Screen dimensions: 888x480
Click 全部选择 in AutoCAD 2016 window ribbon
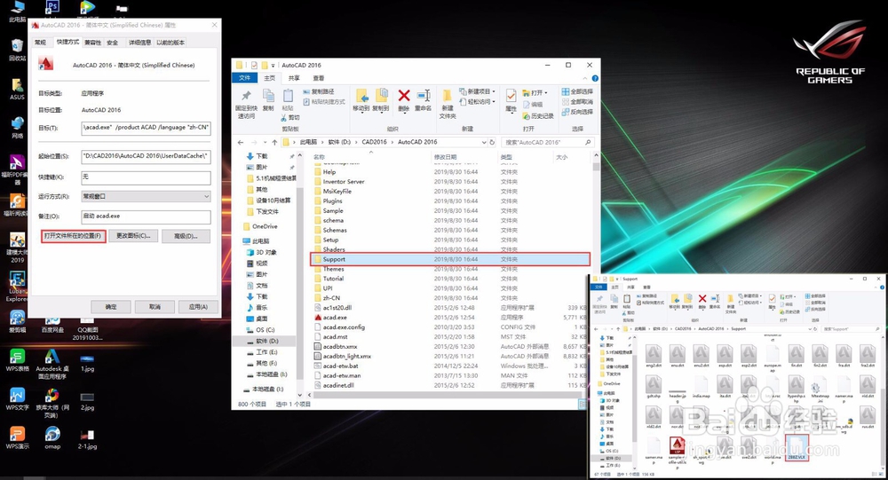(x=577, y=91)
